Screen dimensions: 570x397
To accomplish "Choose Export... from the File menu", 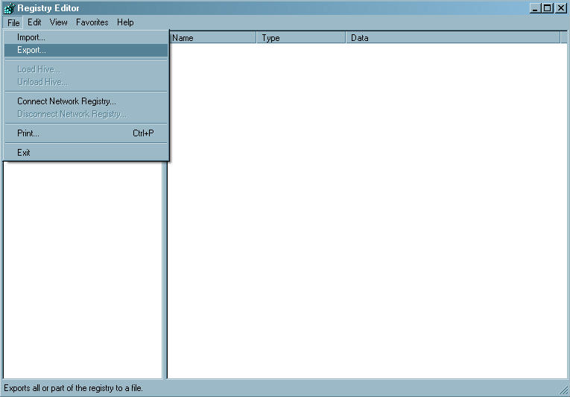I will pyautogui.click(x=86, y=50).
